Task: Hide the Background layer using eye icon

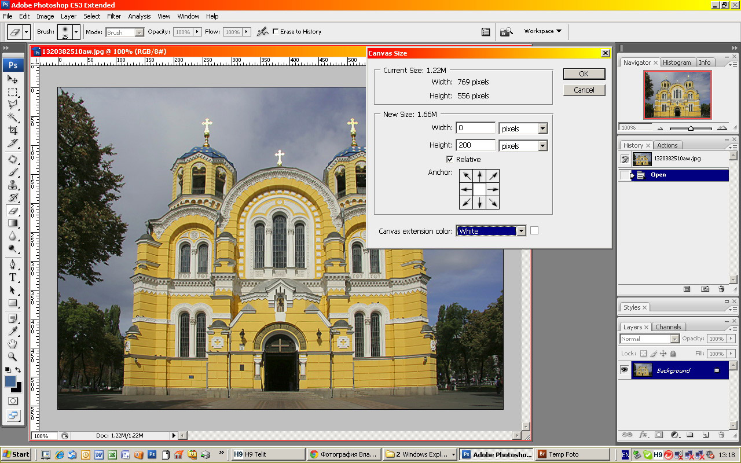Action: pos(624,370)
